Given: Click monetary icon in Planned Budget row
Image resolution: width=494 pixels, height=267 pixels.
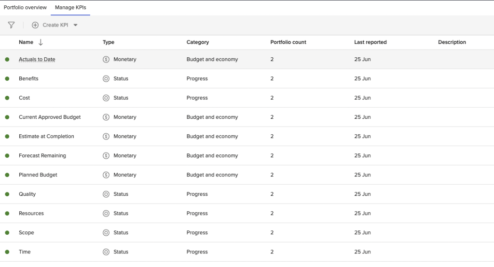Looking at the screenshot, I should click(x=106, y=175).
